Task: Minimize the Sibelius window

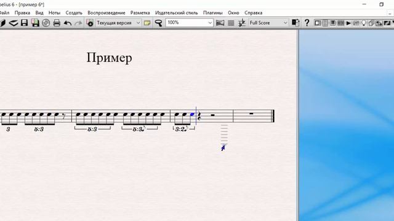Action: [x=364, y=4]
